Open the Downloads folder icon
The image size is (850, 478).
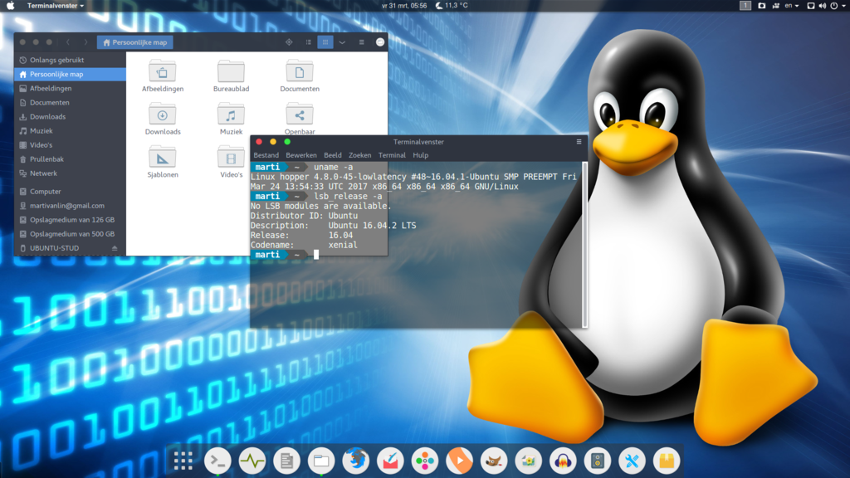point(162,115)
